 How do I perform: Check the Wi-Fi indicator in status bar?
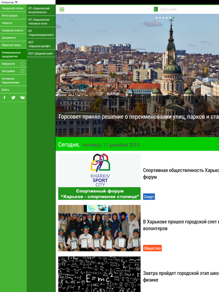point(16,2)
